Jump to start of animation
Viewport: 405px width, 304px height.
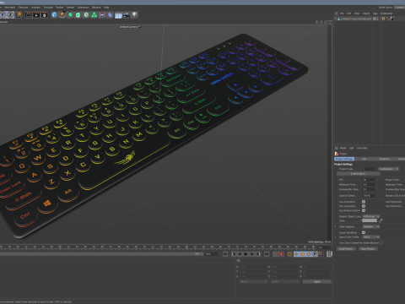point(225,254)
